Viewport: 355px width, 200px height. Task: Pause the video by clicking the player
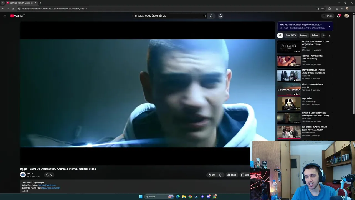point(147,93)
